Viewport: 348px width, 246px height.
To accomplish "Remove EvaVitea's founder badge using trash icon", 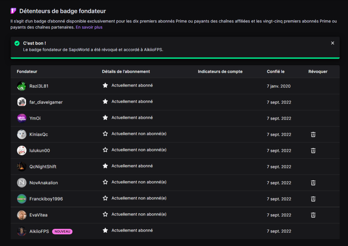I will point(313,215).
